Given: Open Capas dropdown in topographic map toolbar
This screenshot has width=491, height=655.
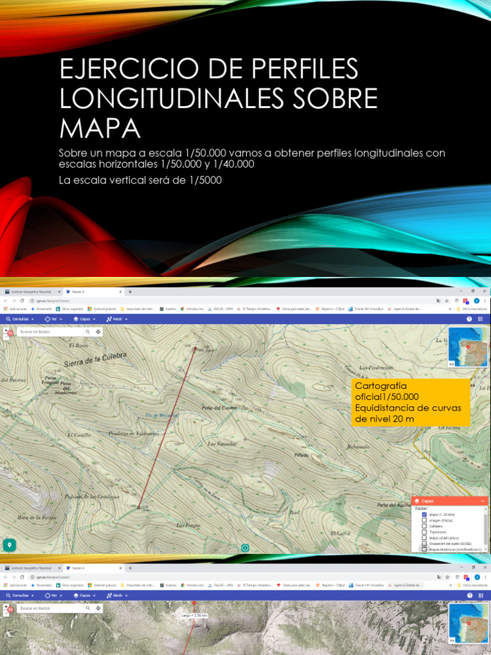Looking at the screenshot, I should tap(84, 319).
